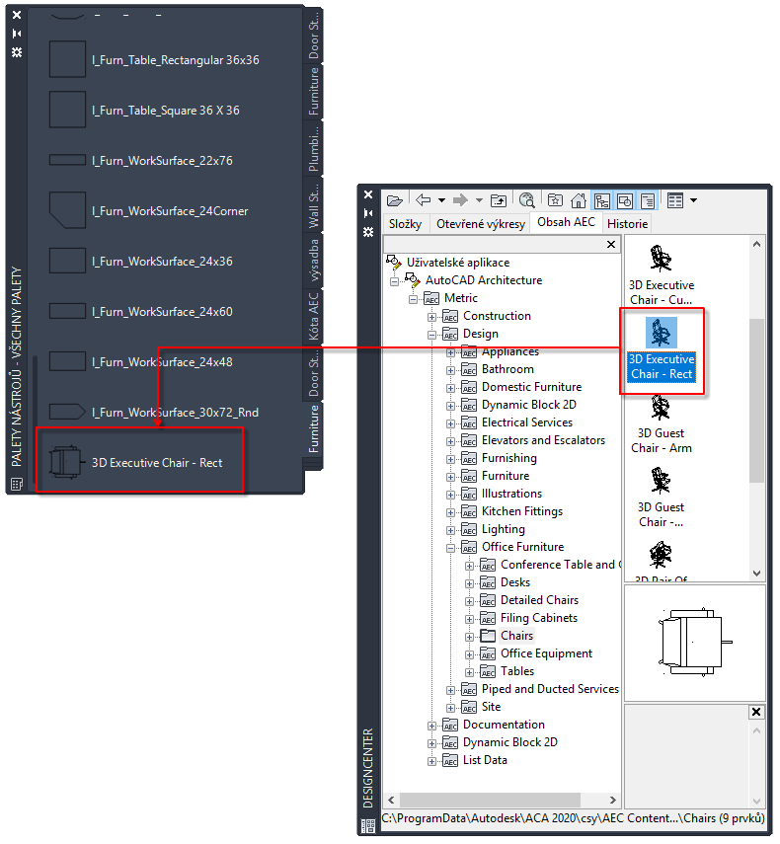The height and width of the screenshot is (844, 780).
Task: Open the Wall St... tool palette tab
Action: [x=314, y=204]
